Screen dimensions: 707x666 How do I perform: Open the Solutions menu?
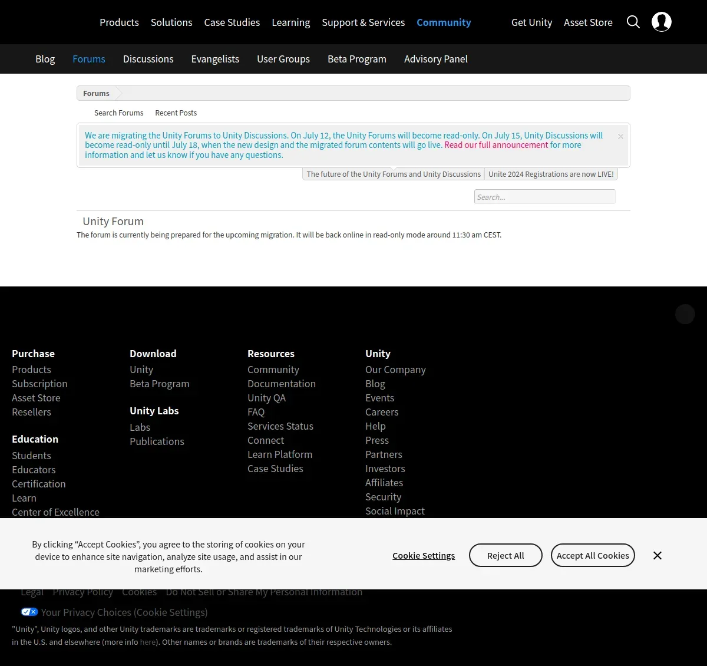tap(171, 22)
